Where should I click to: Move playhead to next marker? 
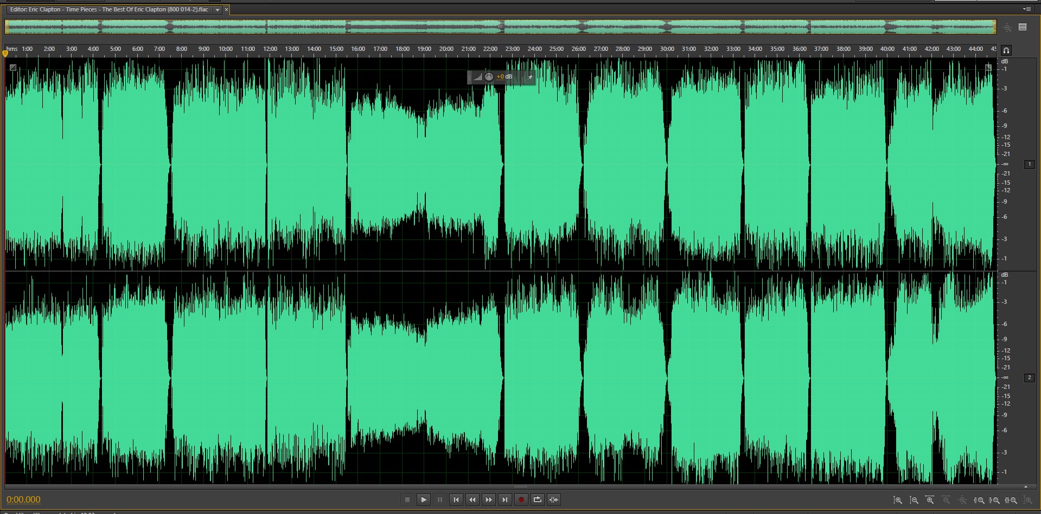pyautogui.click(x=504, y=500)
